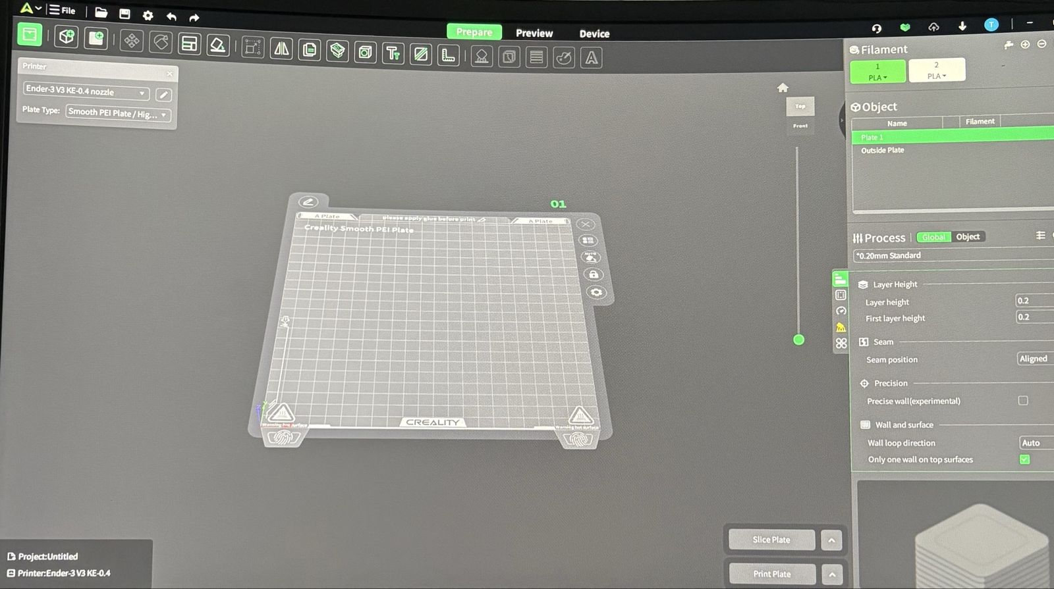Uncheck Only one wall on top surfaces

click(x=1024, y=459)
